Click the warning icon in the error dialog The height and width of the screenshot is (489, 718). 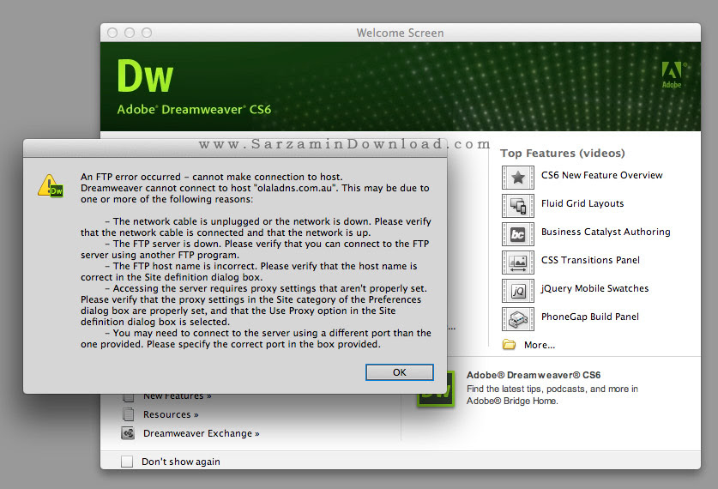click(x=51, y=185)
